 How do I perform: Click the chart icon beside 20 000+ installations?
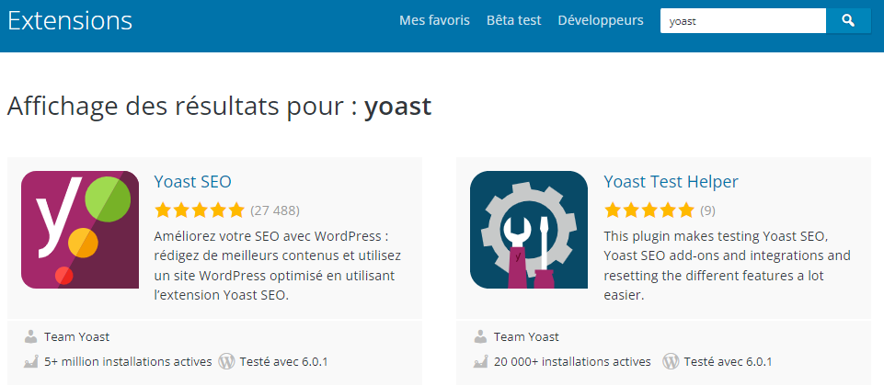[480, 361]
